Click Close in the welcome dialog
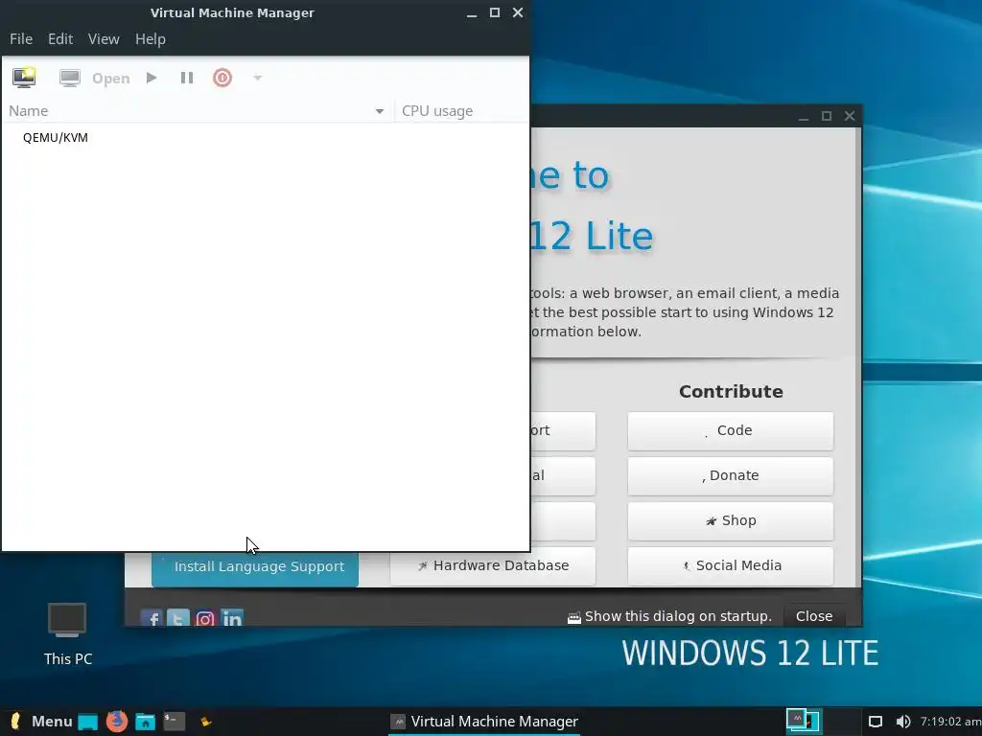 (813, 616)
